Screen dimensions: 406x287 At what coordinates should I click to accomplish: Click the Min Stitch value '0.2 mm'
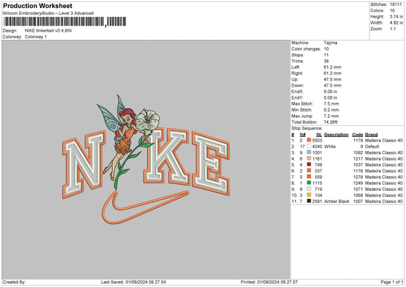click(x=331, y=110)
